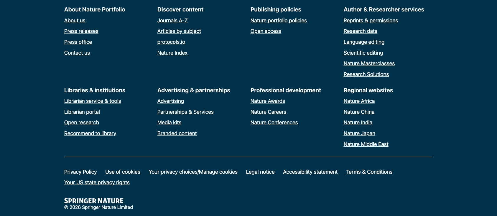This screenshot has width=497, height=216.
Task: Visit Partnerships & Services
Action: point(185,112)
